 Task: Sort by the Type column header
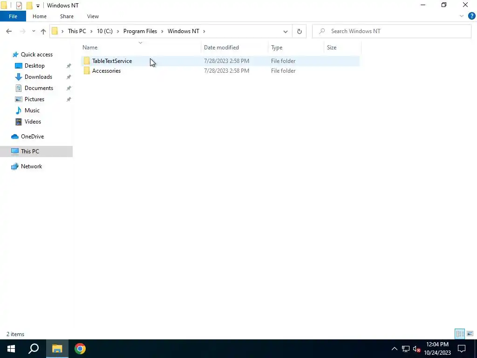296,48
